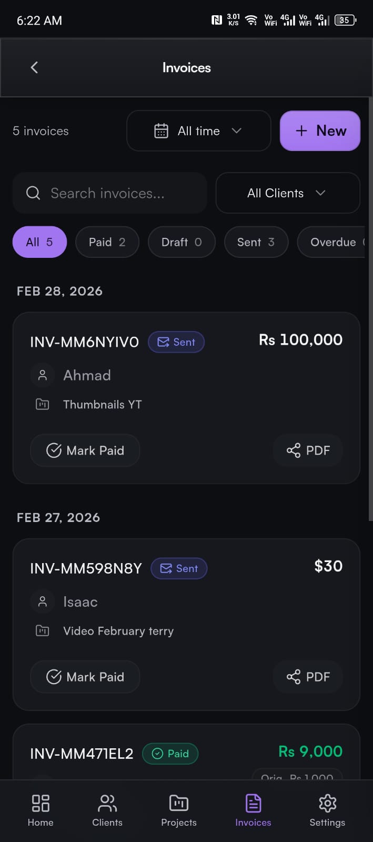Toggle the Sent status badge on INV-MM6NYIVO
This screenshot has height=842, width=373.
coord(176,342)
